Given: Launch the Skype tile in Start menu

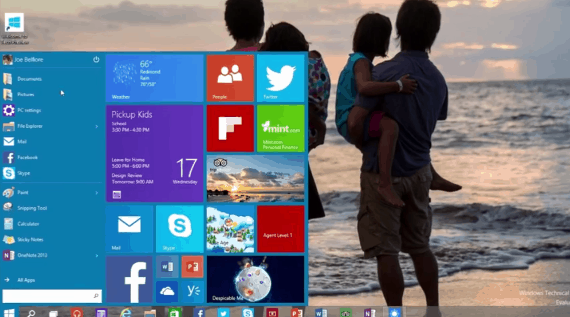Looking at the screenshot, I should pyautogui.click(x=180, y=229).
